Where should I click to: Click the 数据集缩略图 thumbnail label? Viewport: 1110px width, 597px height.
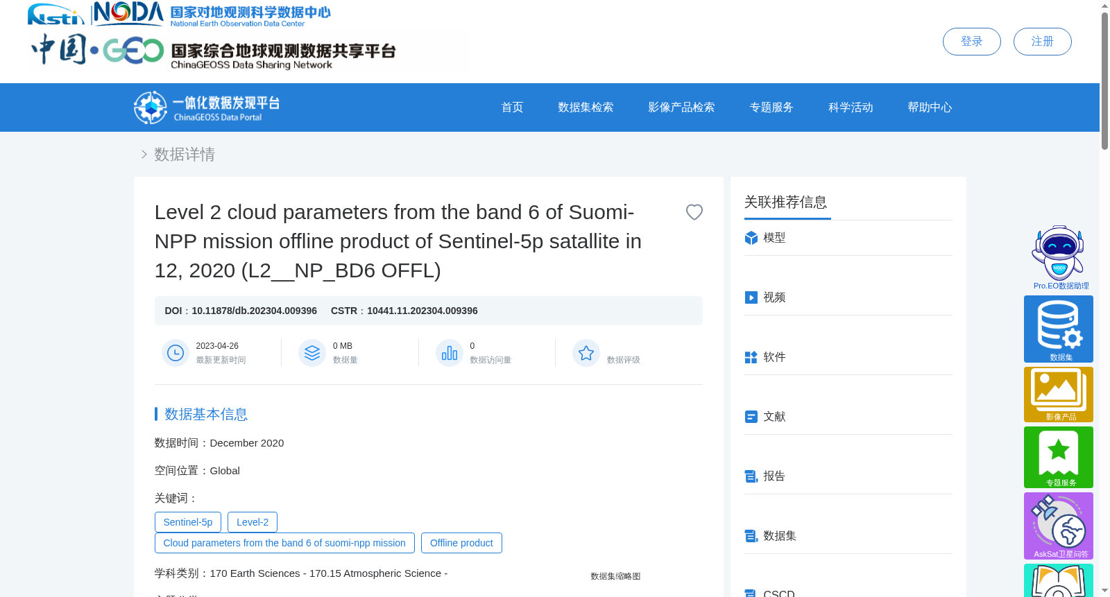point(615,576)
